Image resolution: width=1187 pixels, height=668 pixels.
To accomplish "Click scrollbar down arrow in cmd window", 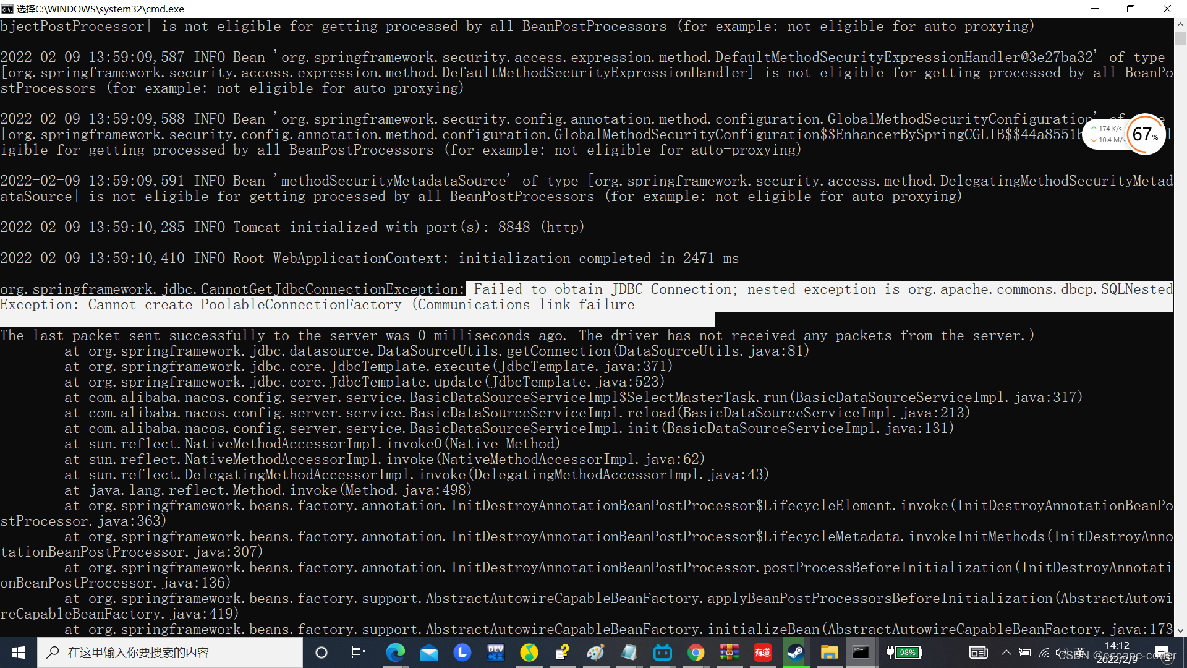I will [1180, 630].
